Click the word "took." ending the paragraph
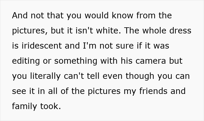The image size is (204, 121). tap(50, 106)
